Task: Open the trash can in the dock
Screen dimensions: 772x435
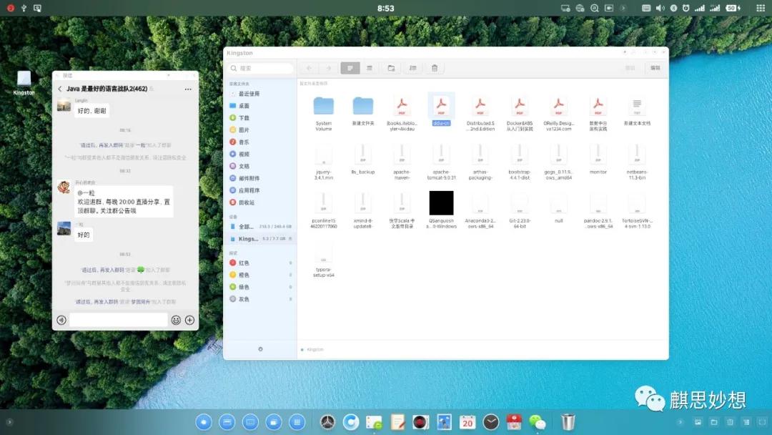Action: point(568,422)
